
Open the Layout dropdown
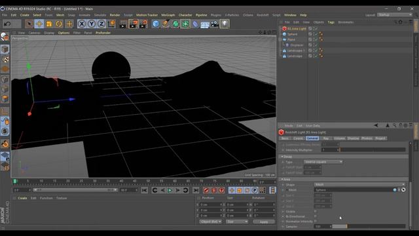tap(395, 15)
